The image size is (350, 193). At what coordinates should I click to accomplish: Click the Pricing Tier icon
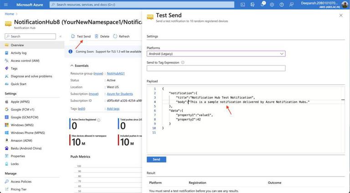[x=7, y=189]
